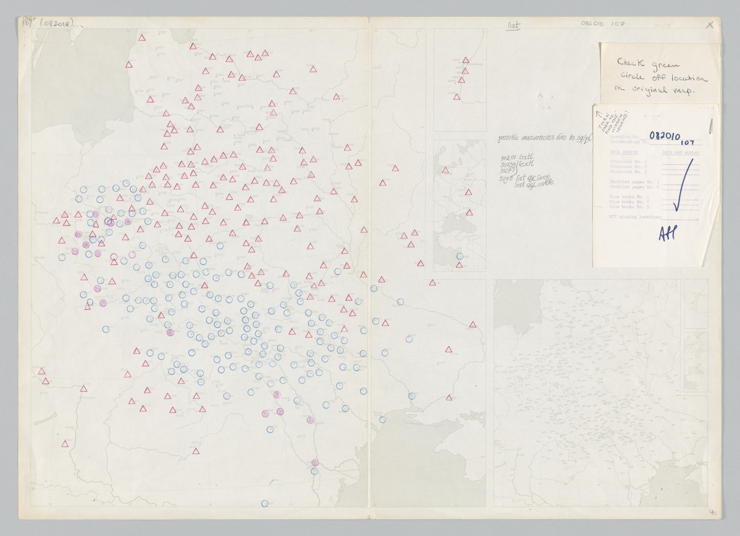The width and height of the screenshot is (740, 536).
Task: Click the blue circle beside the Odessa label
Action: tap(383, 420)
